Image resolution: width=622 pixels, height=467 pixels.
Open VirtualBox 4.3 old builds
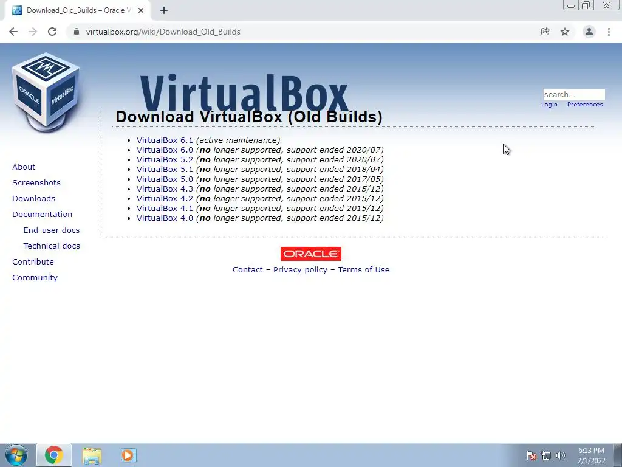[165, 189]
